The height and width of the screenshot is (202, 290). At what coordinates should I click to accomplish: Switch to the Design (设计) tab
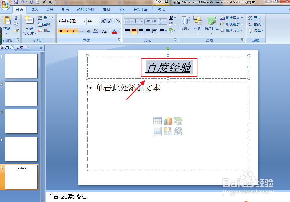(50, 10)
